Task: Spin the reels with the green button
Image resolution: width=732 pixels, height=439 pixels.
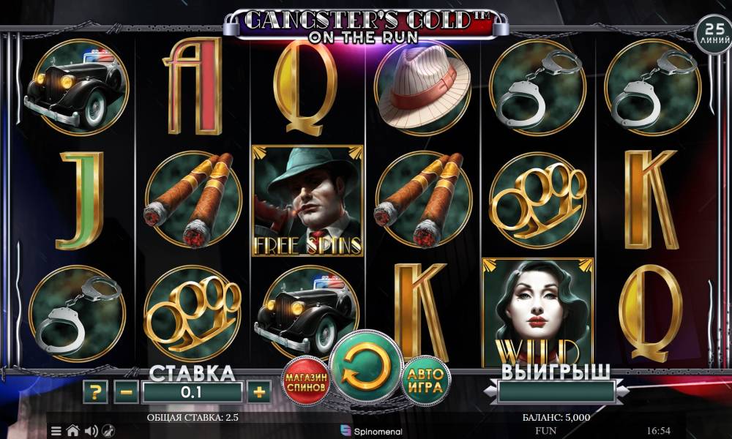Action: click(x=367, y=367)
